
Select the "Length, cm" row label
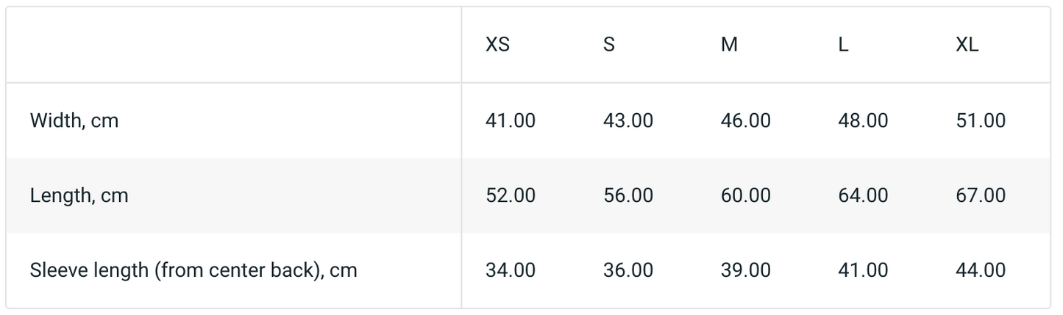coord(79,195)
